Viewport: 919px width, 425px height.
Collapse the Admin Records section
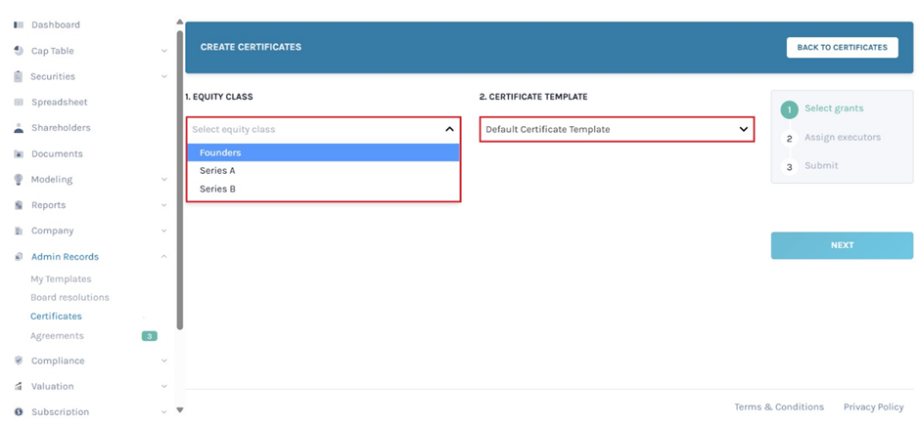[x=163, y=257]
